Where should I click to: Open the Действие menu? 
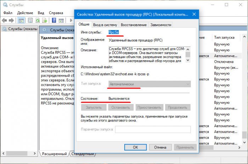pos(25,13)
